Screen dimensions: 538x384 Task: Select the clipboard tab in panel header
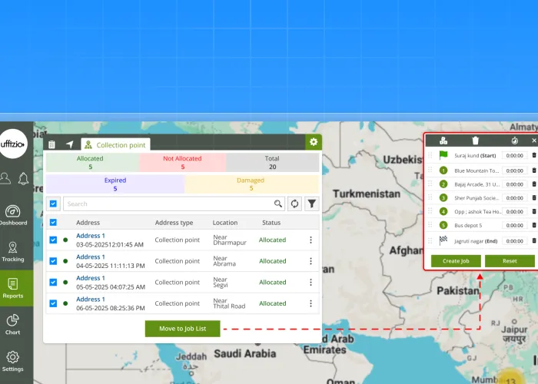[51, 144]
